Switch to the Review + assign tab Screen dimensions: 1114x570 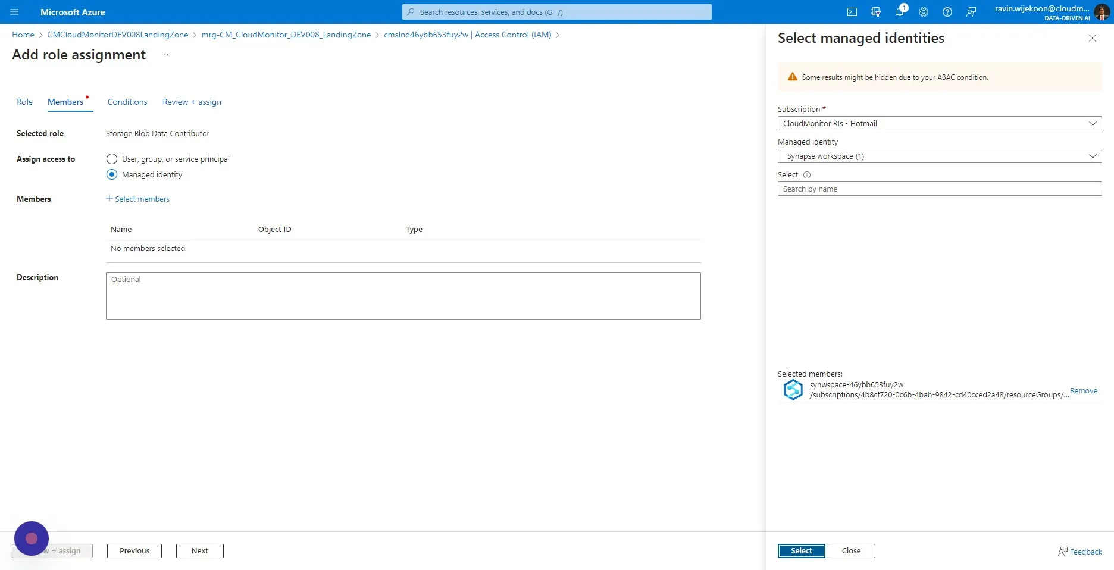pyautogui.click(x=192, y=102)
